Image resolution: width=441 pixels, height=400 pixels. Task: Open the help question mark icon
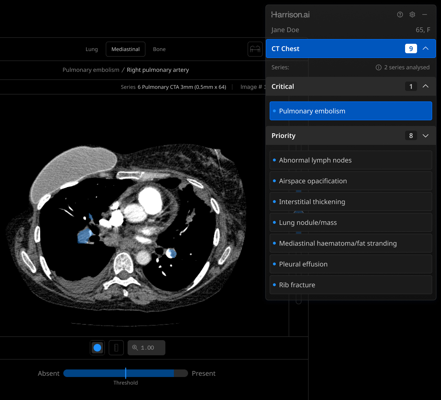pyautogui.click(x=400, y=14)
